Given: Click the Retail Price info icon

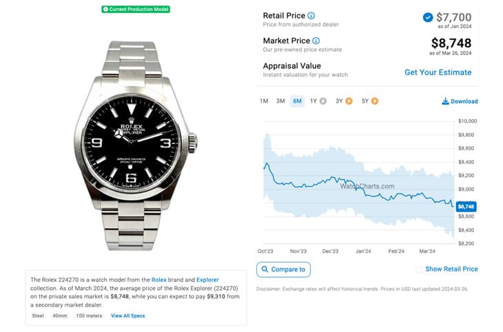Looking at the screenshot, I should tap(311, 15).
